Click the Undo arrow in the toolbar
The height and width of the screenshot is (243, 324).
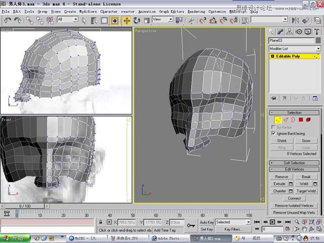[8, 20]
